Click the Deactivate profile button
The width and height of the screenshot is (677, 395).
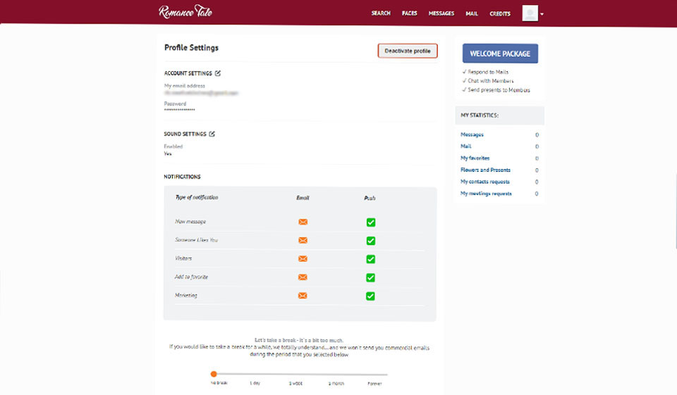click(408, 51)
